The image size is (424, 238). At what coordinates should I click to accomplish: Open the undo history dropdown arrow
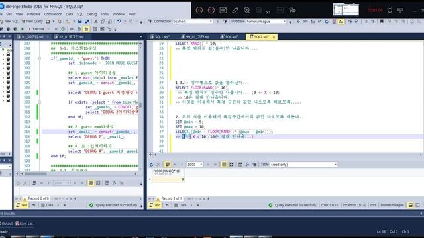(x=125, y=21)
